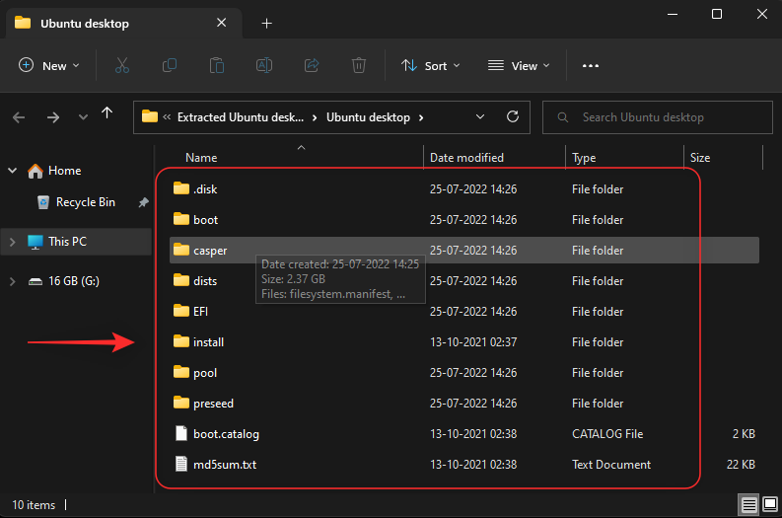Click the 2 KB size value
The image size is (782, 518).
tap(744, 434)
